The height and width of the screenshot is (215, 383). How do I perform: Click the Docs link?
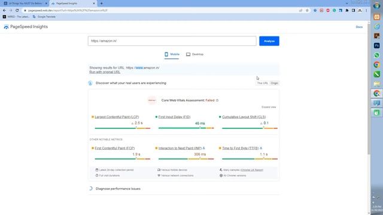pos(359,27)
